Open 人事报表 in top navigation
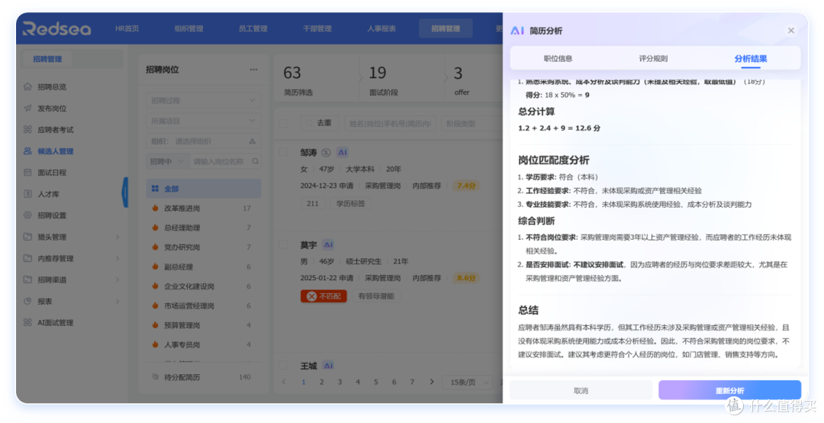This screenshot has width=824, height=423. [x=381, y=28]
